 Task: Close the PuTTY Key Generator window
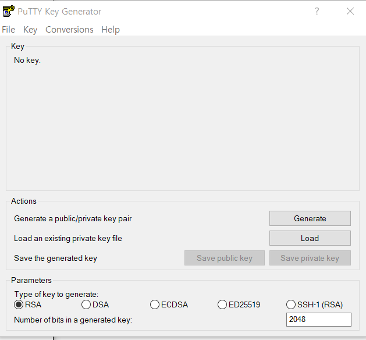click(350, 11)
